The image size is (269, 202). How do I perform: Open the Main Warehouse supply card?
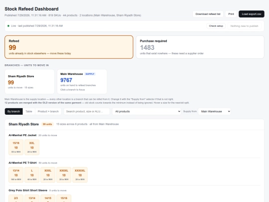click(x=82, y=82)
